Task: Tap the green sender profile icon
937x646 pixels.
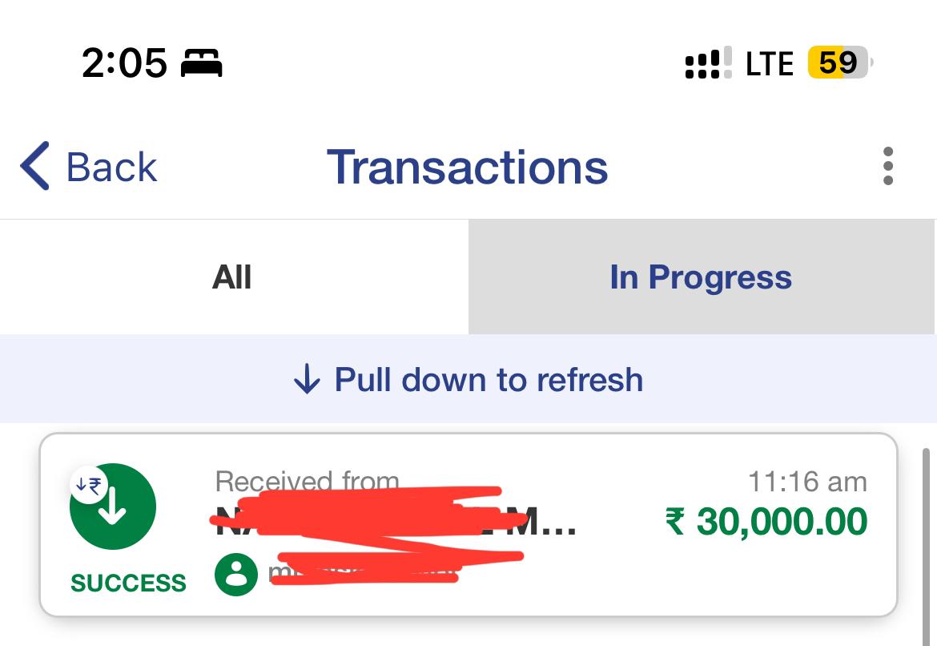Action: coord(236,575)
